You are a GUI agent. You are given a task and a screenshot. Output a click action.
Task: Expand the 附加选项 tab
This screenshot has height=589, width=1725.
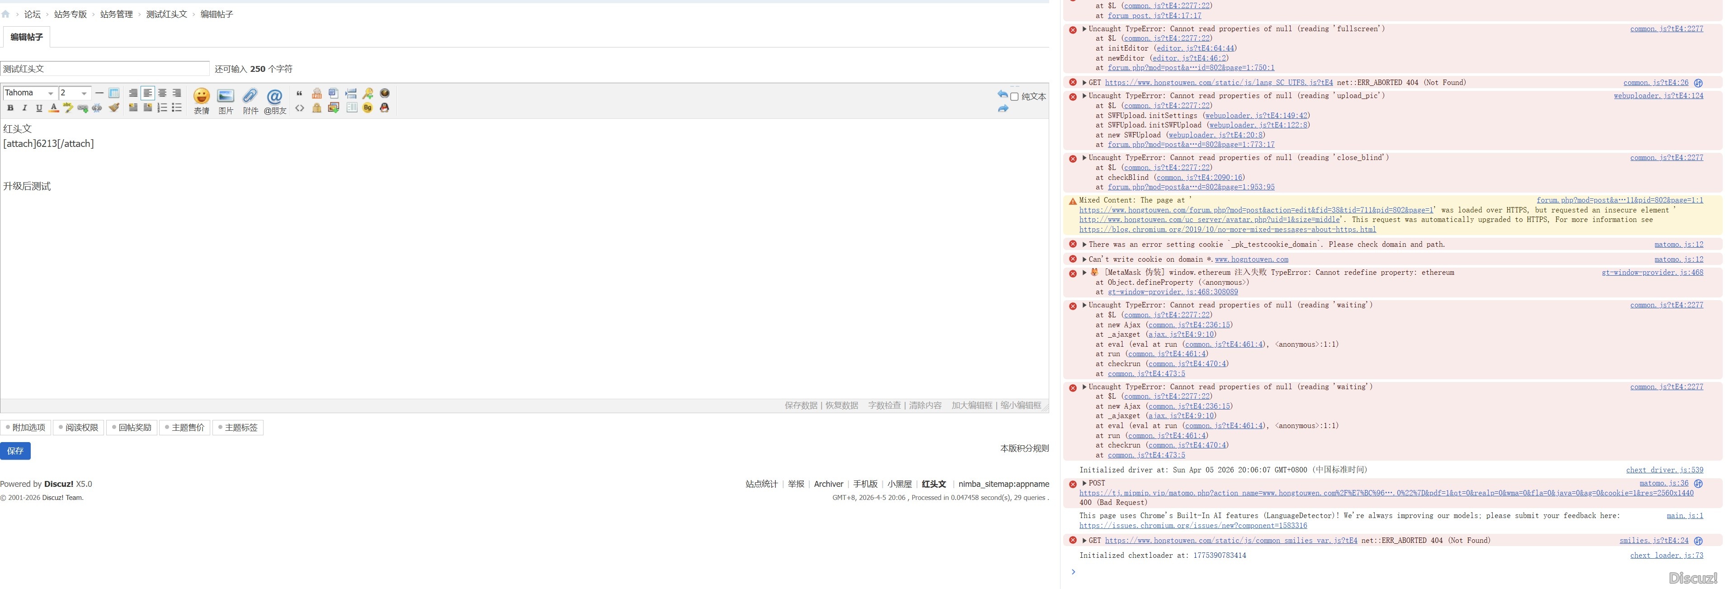coord(25,428)
